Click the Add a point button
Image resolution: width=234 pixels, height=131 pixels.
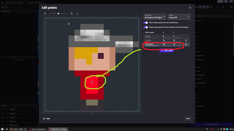[167, 51]
